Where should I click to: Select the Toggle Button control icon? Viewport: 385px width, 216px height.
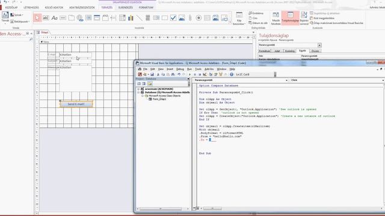148,18
